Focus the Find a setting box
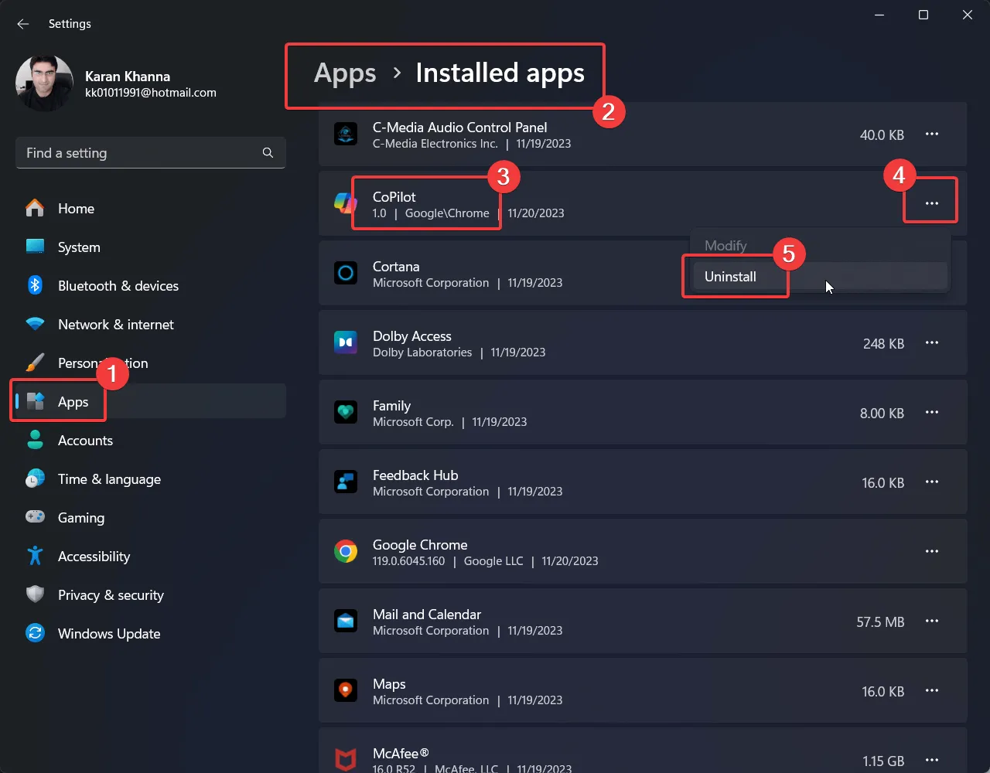Image resolution: width=990 pixels, height=773 pixels. (x=151, y=153)
